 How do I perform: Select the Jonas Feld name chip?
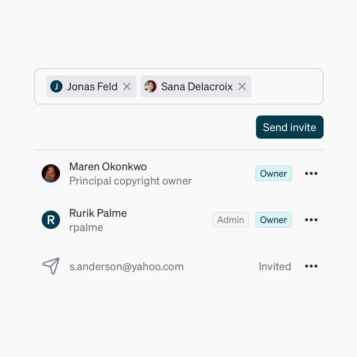(91, 86)
